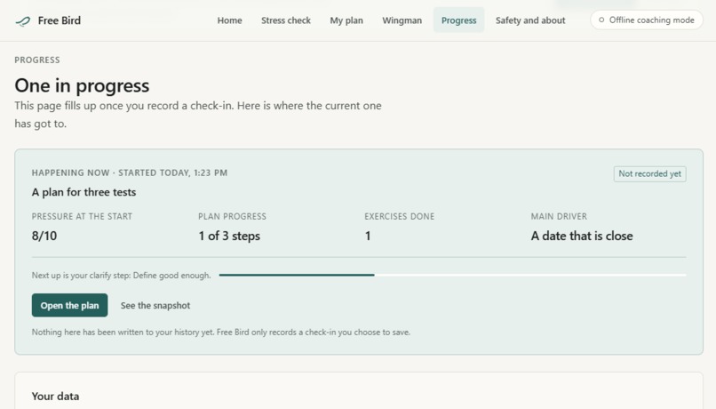The image size is (716, 409).
Task: Click the Offline coaching mode pill
Action: [x=647, y=20]
